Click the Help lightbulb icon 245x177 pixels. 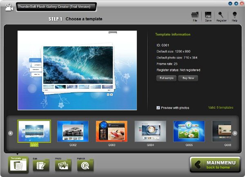pos(234,15)
